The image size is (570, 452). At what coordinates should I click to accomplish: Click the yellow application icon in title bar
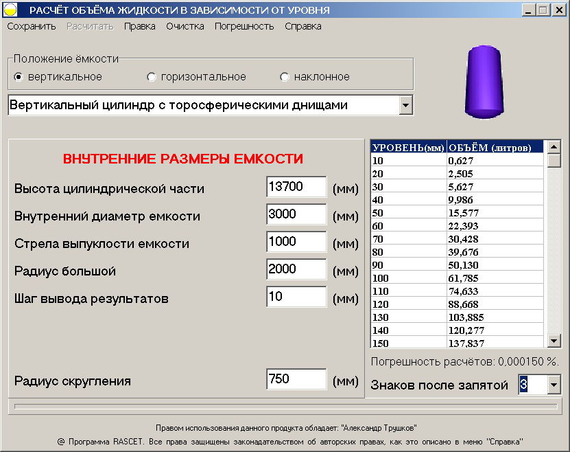tap(11, 8)
